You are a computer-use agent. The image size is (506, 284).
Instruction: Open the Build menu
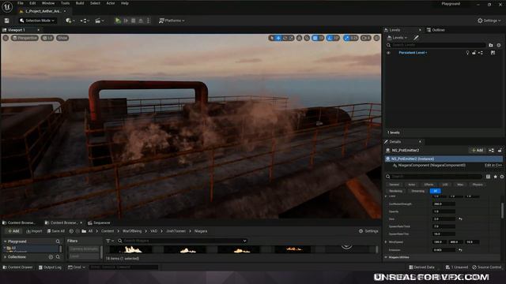pyautogui.click(x=80, y=3)
